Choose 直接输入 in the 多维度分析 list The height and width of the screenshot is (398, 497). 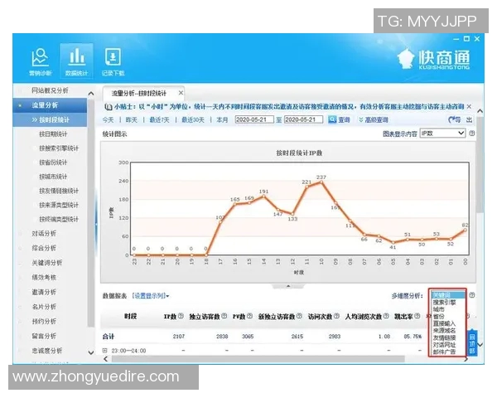pos(444,323)
